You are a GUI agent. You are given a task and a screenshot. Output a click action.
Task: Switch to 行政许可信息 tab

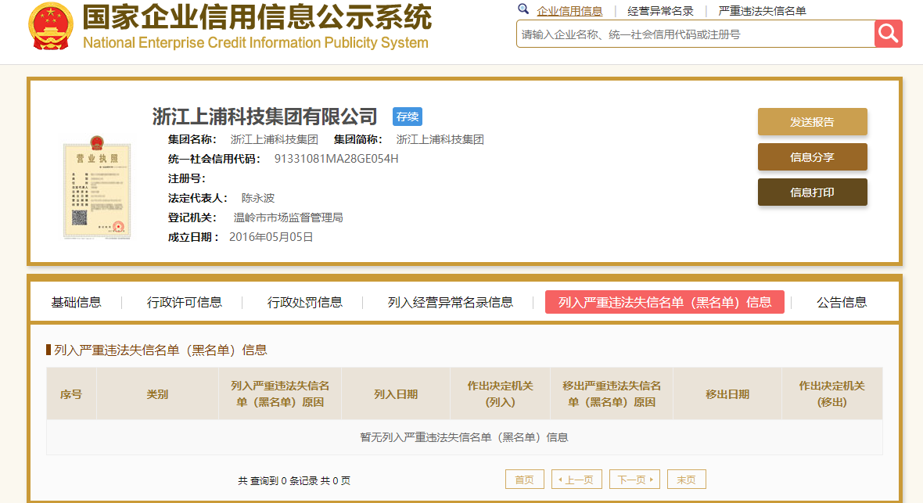[x=185, y=302]
